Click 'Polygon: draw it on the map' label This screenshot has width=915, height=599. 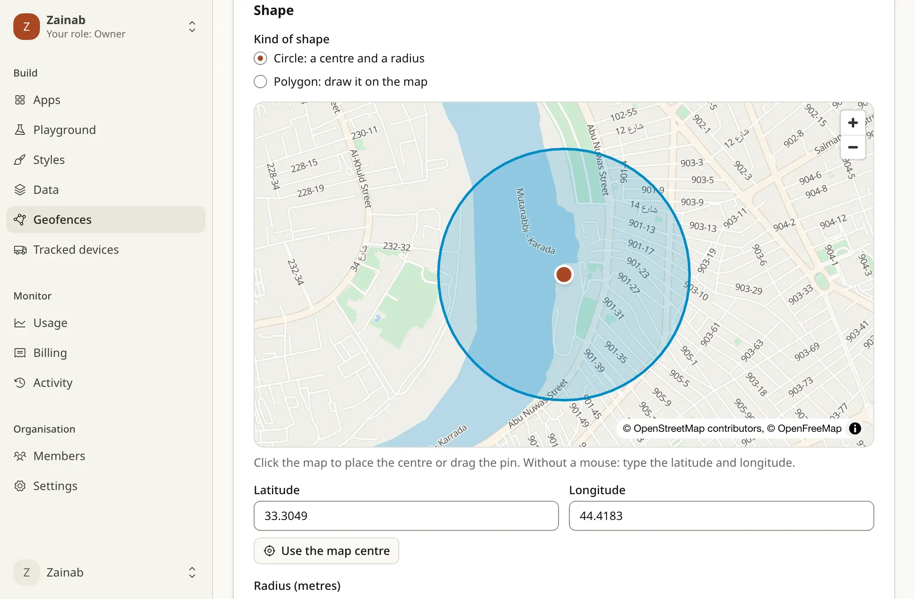click(351, 82)
